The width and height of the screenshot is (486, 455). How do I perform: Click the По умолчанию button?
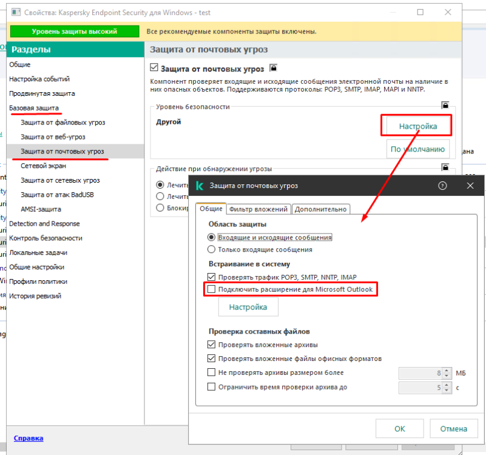click(x=418, y=149)
